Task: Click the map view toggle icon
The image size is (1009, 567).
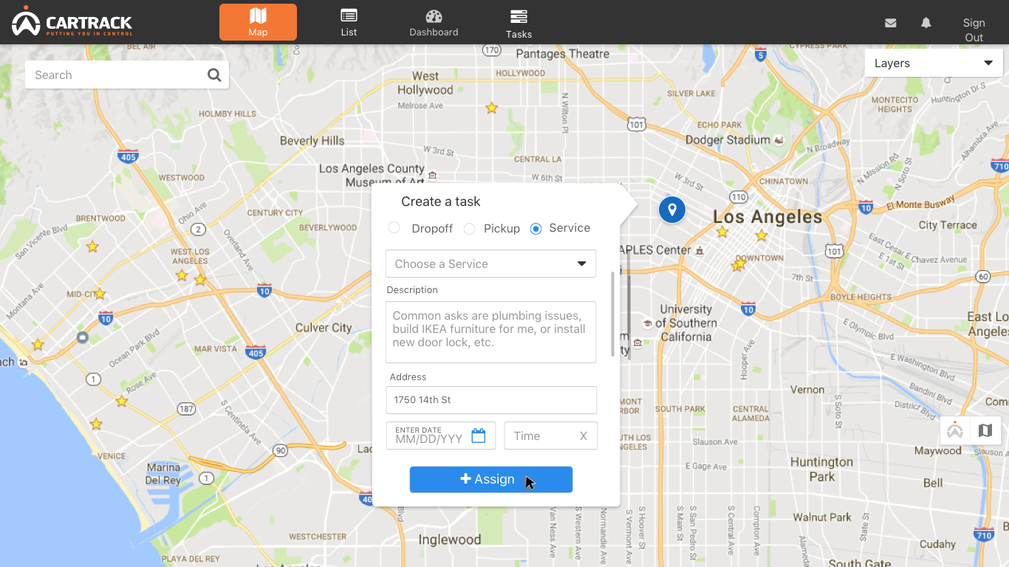Action: [x=985, y=430]
